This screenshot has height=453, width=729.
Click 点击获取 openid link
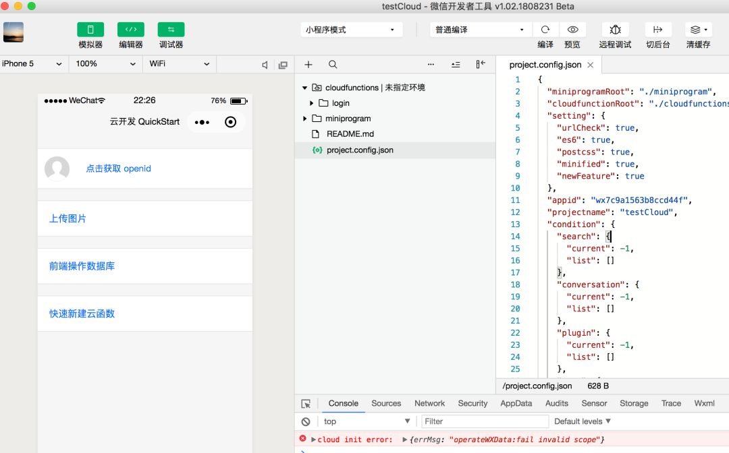119,169
